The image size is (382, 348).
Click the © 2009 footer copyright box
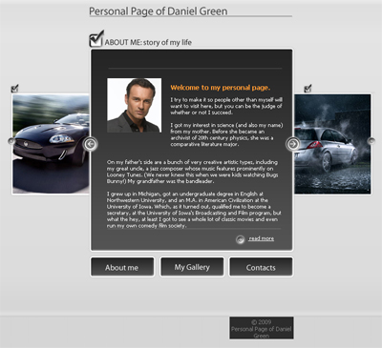coord(262,328)
